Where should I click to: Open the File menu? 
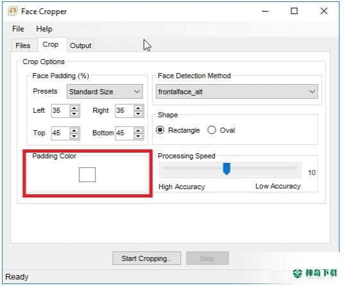pyautogui.click(x=18, y=29)
